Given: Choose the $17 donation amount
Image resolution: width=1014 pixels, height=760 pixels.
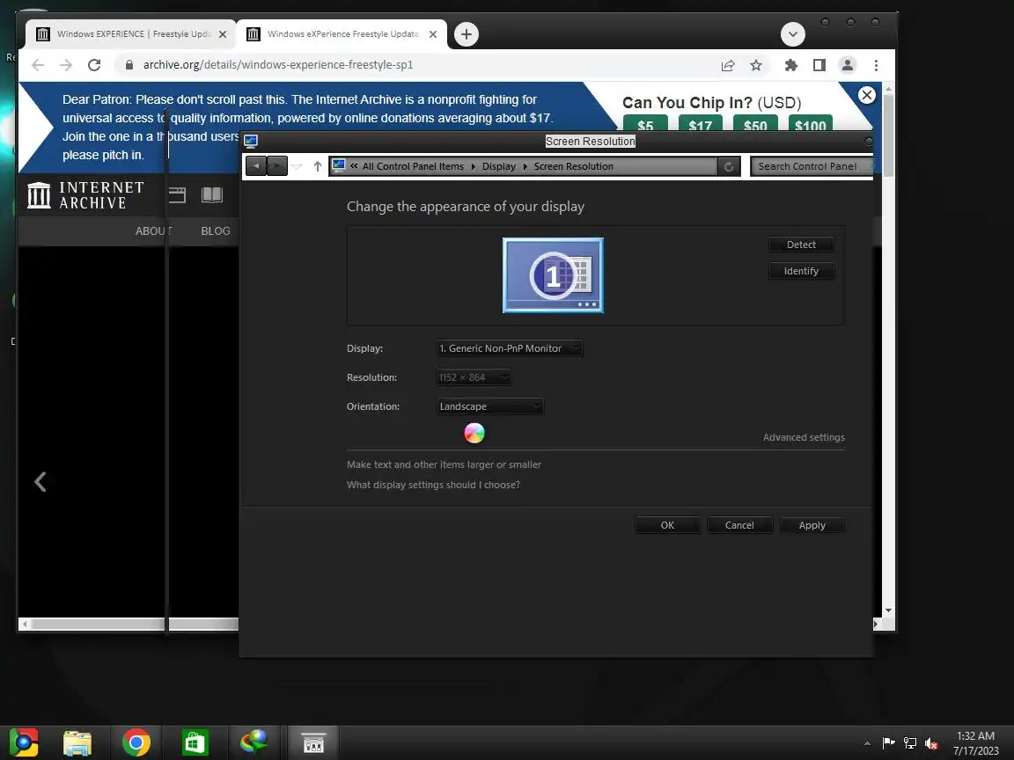Looking at the screenshot, I should (x=701, y=123).
